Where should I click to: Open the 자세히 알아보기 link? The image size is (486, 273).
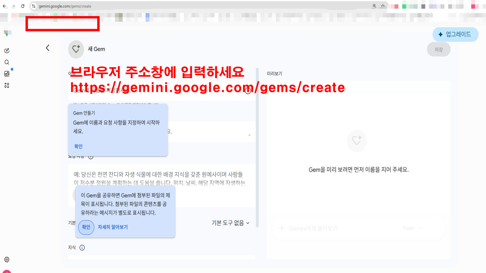(113, 227)
